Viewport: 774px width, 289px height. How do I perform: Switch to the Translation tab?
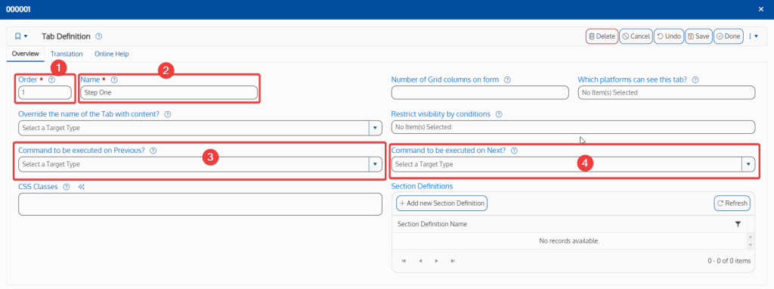[67, 54]
